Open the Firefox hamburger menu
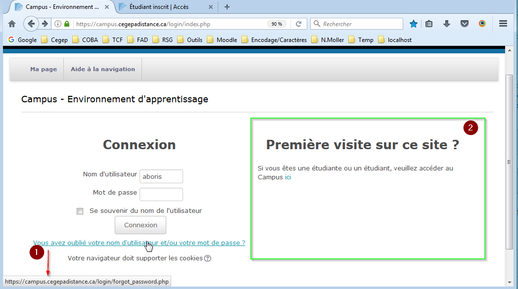Image resolution: width=518 pixels, height=289 pixels. click(503, 24)
